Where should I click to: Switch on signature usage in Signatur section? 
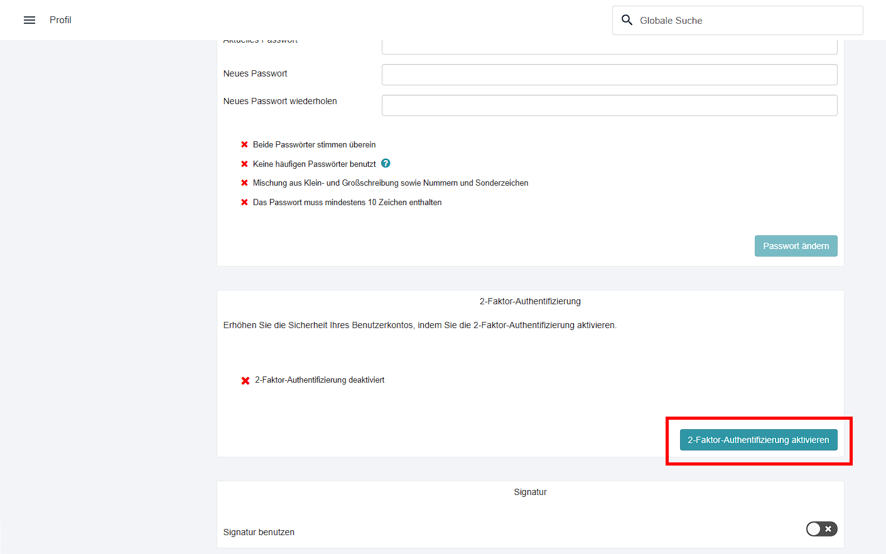(821, 529)
